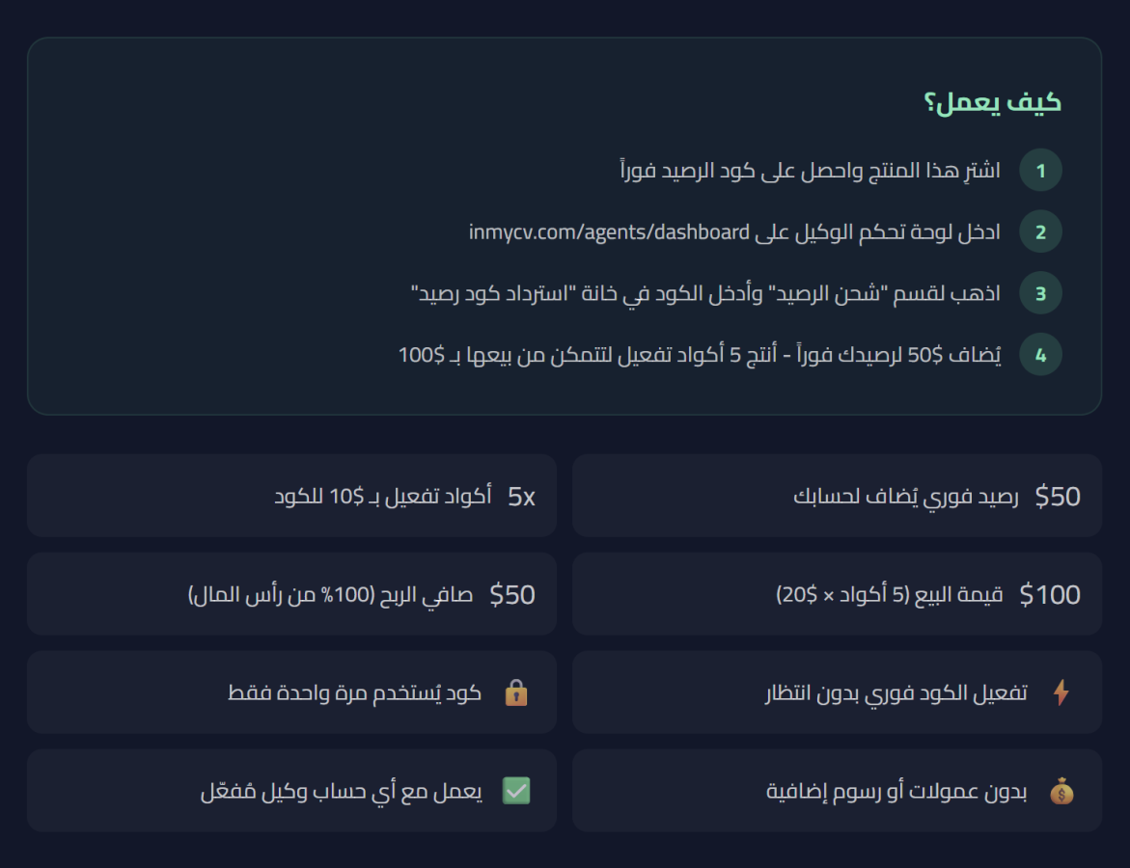Click the "صافي الربح" $50 card
This screenshot has height=868, width=1130.
[291, 594]
